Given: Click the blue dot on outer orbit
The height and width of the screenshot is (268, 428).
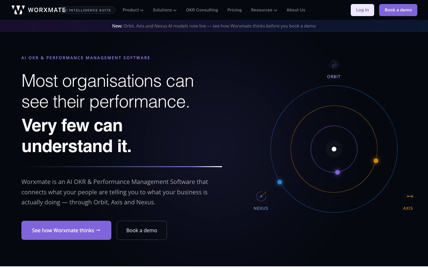Looking at the screenshot, I should pos(280,182).
